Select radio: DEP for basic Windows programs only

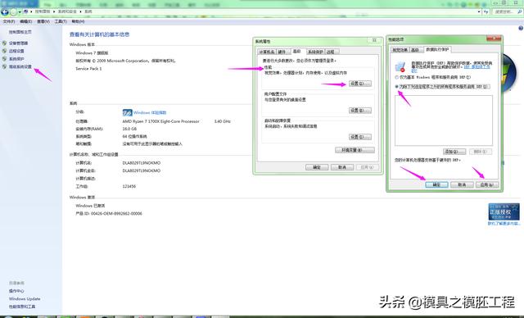[x=396, y=77]
